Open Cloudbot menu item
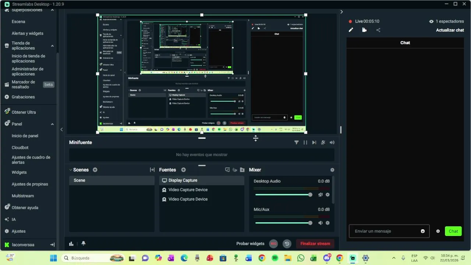This screenshot has height=265, width=471. (20, 148)
